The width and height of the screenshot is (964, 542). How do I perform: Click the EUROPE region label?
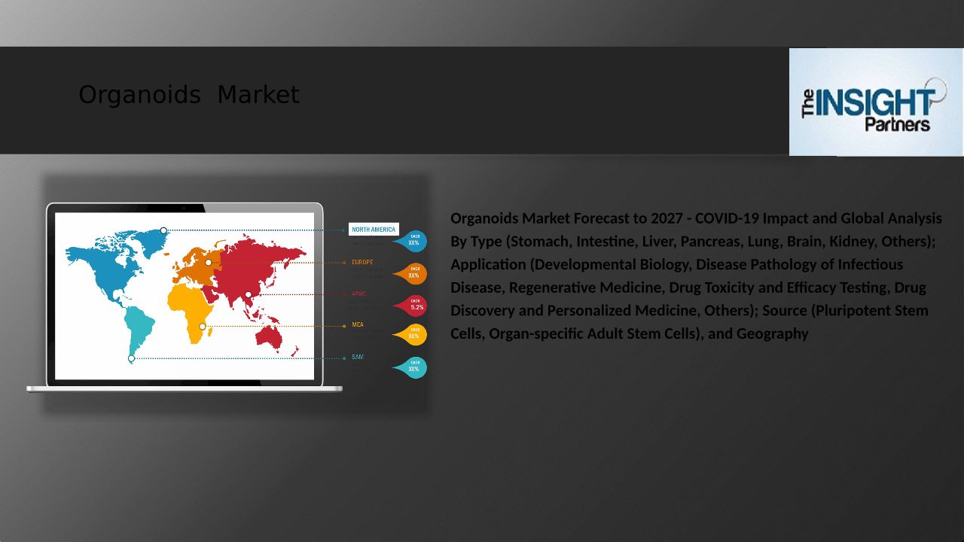tap(362, 263)
